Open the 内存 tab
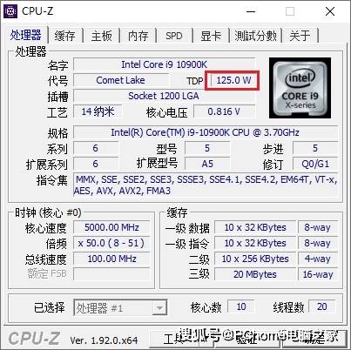This screenshot has height=350, width=351. click(x=138, y=36)
